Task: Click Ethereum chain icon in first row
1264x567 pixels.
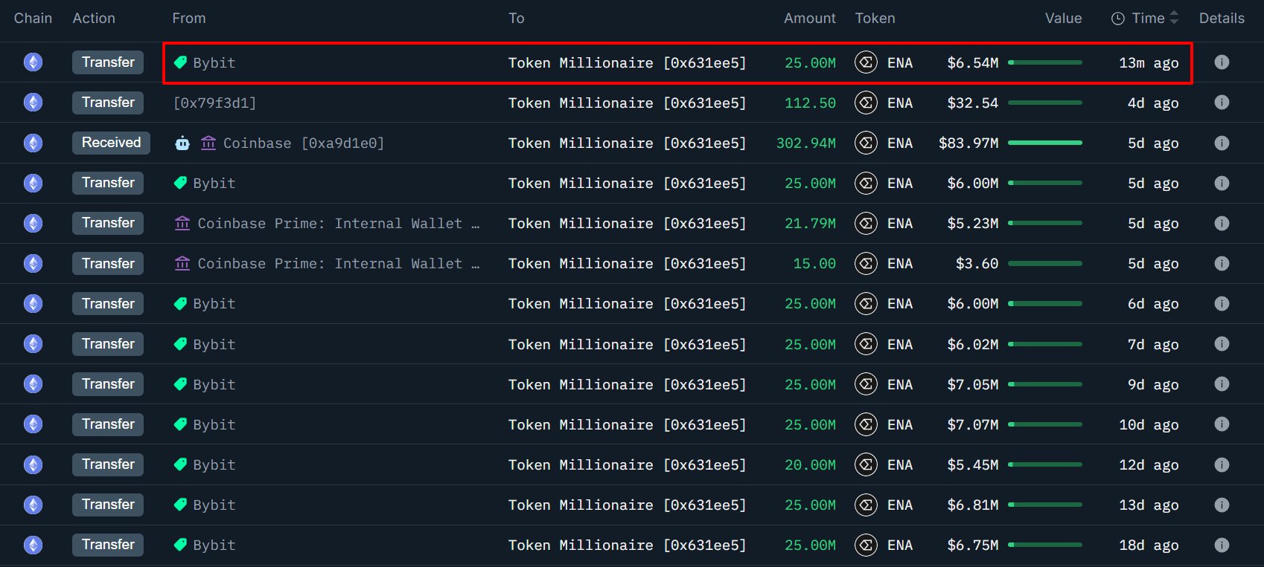Action: point(33,62)
